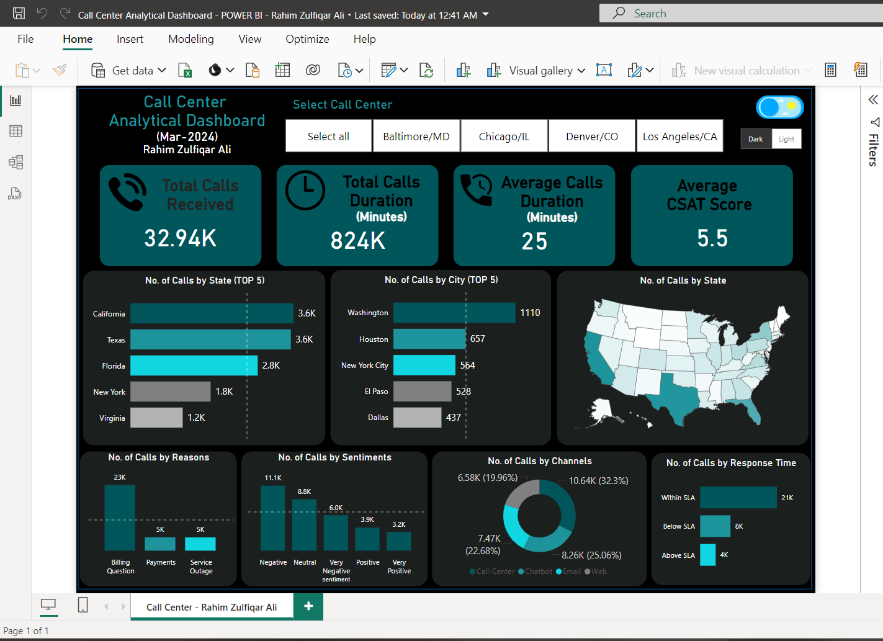
Task: Open the DAX query view
Action: pyautogui.click(x=14, y=194)
